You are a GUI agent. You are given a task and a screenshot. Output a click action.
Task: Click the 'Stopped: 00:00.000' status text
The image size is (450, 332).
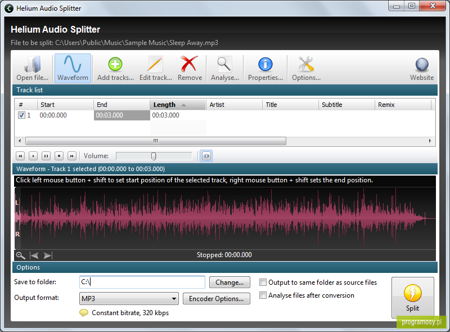(x=224, y=255)
